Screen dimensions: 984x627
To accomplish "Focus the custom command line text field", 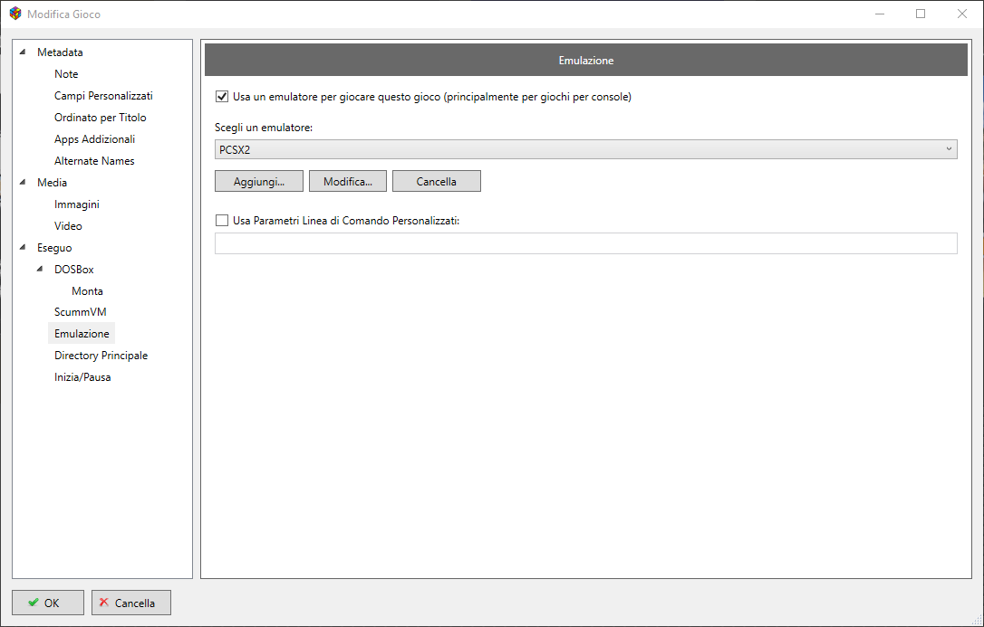I will [585, 243].
